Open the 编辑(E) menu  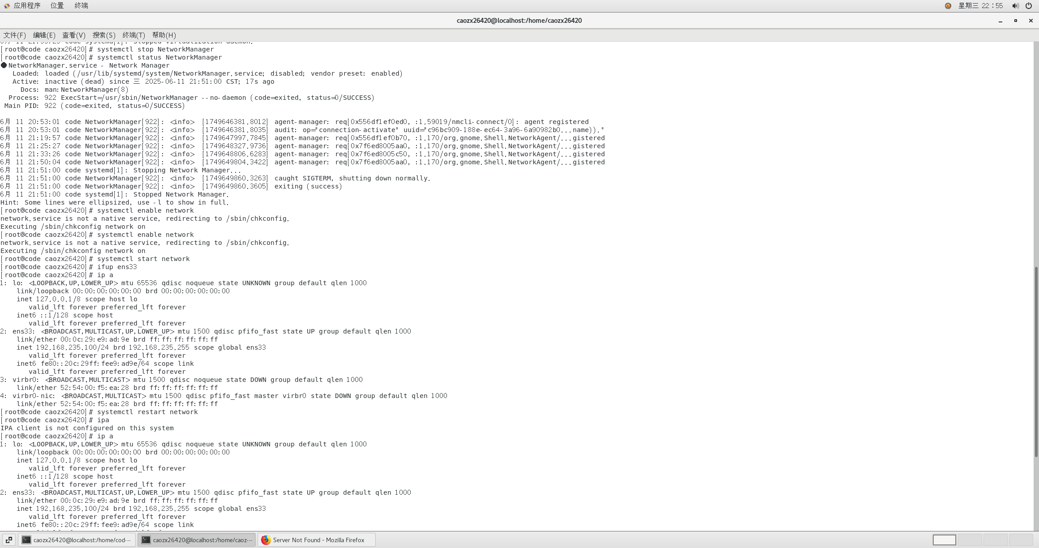(44, 35)
